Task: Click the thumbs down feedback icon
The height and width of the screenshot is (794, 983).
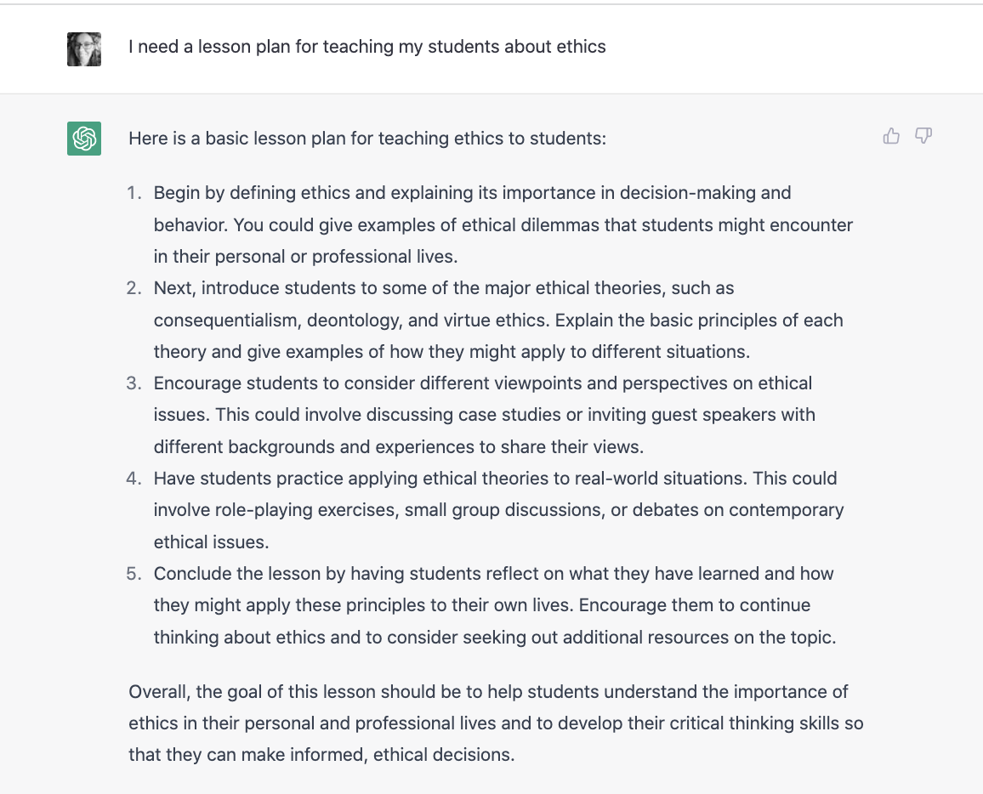Action: click(x=923, y=136)
